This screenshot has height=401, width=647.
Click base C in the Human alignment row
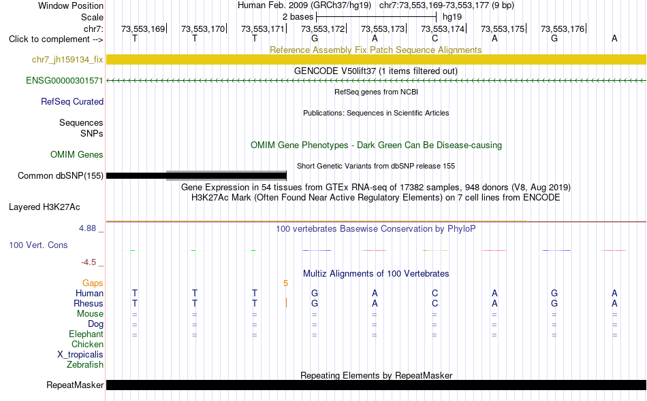(435, 293)
